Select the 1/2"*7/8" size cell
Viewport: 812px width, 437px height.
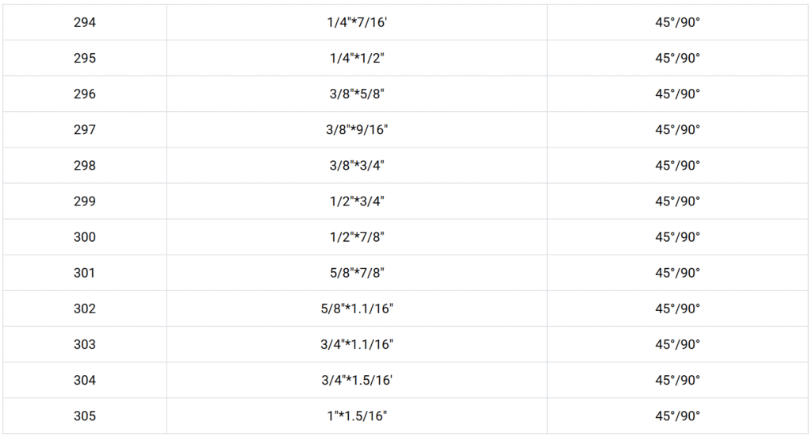click(357, 237)
